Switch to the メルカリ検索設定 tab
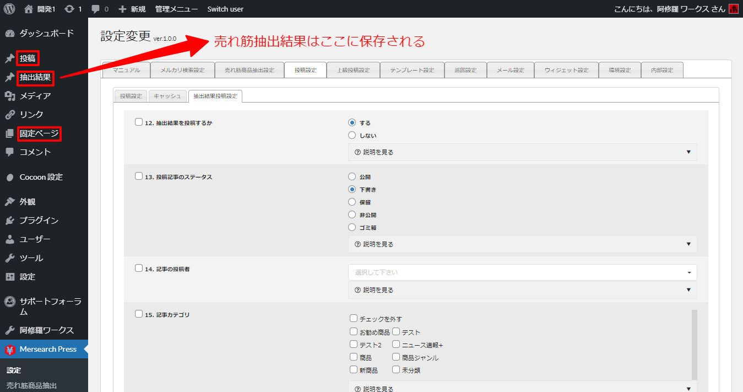Screen dimensions: 743x392 [x=182, y=71]
